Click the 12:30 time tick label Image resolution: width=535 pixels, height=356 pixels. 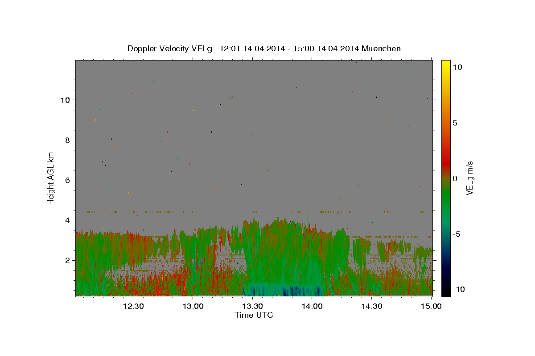(x=133, y=306)
